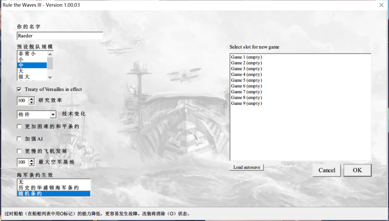Click the name input field containing Raeder
389x221 pixels.
(60, 36)
